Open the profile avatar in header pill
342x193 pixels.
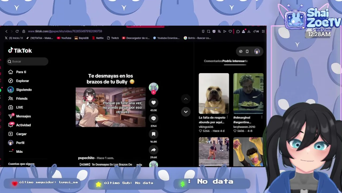pyautogui.click(x=257, y=51)
